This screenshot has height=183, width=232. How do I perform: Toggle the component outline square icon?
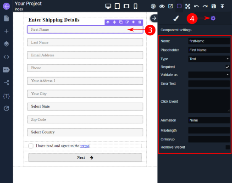pos(179,6)
